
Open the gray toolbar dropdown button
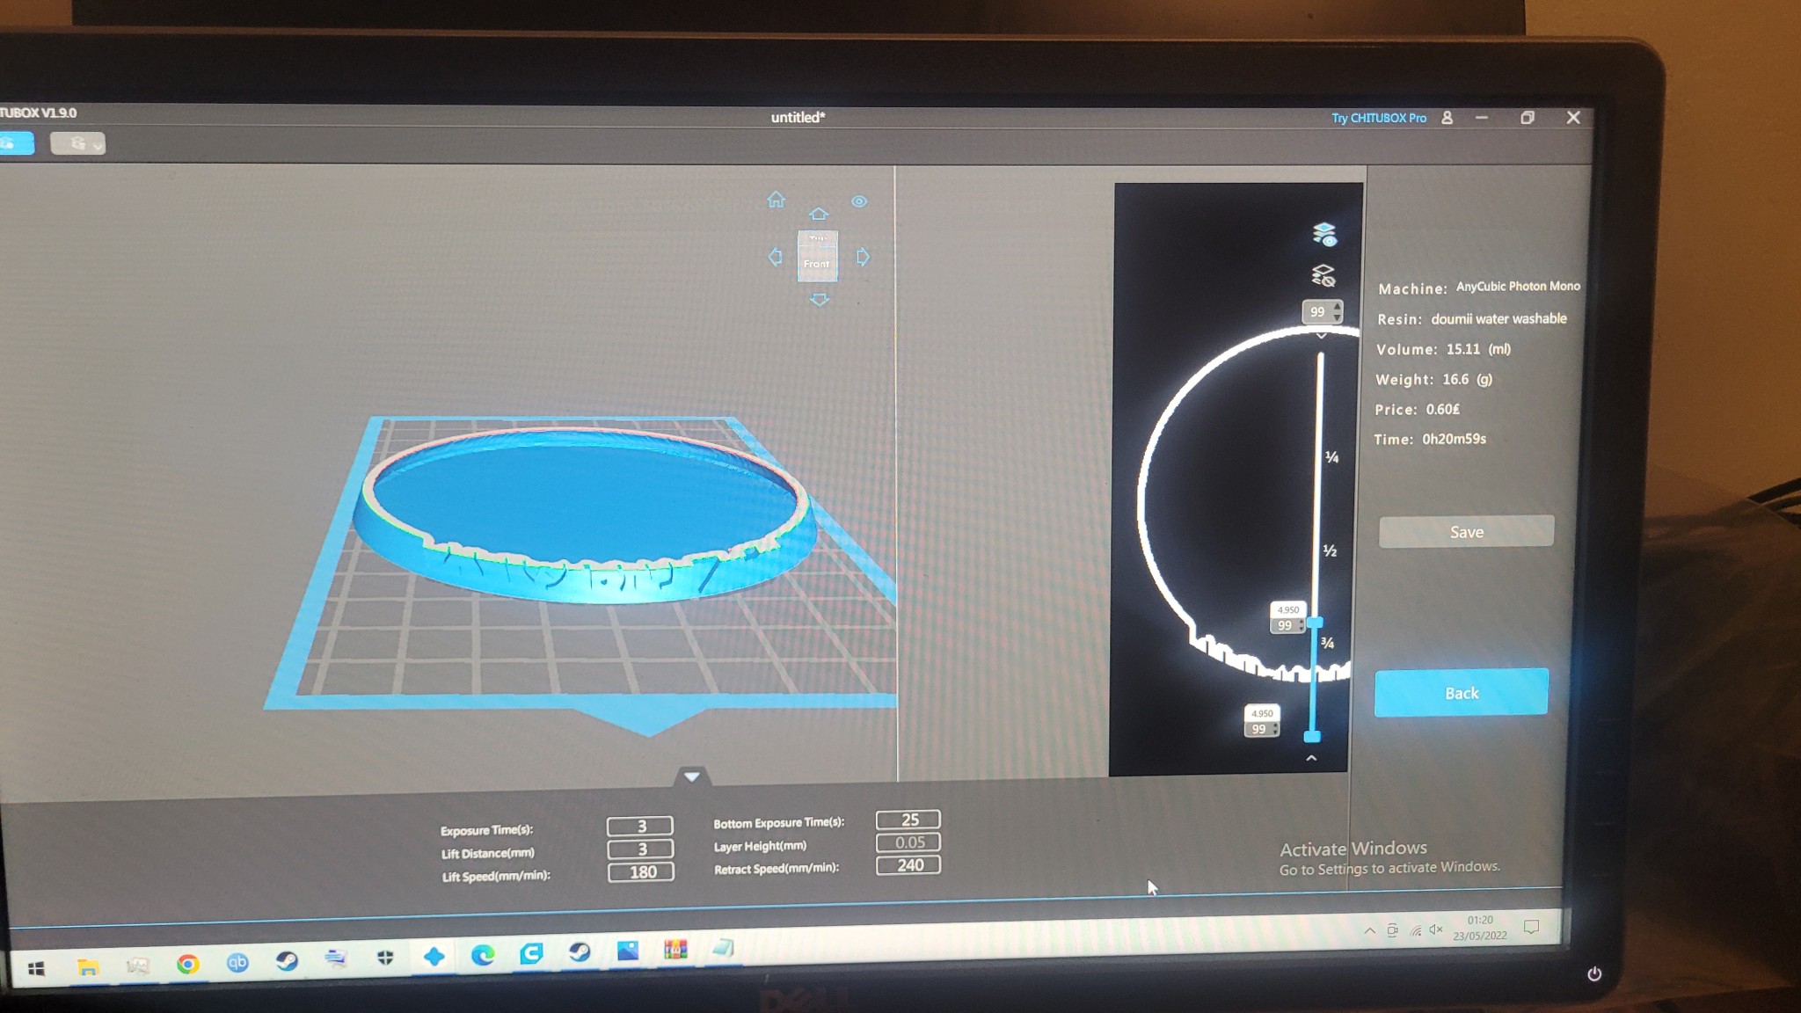tap(77, 143)
